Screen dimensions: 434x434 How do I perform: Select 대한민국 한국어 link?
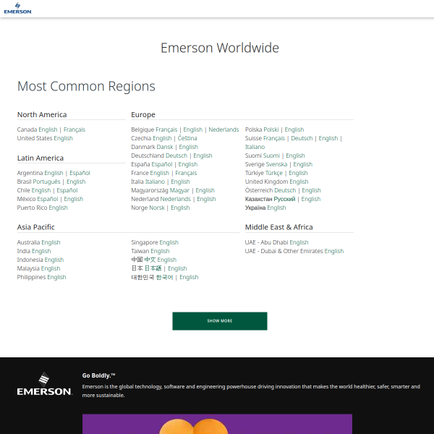(x=164, y=277)
